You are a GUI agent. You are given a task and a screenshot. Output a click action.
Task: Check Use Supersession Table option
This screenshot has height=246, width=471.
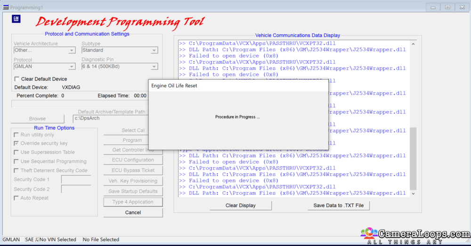16,152
